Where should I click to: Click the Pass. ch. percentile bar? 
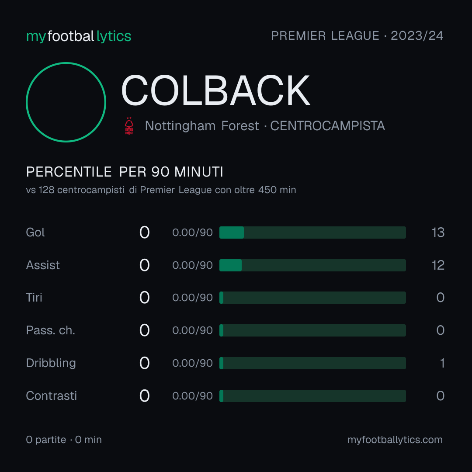coord(312,330)
